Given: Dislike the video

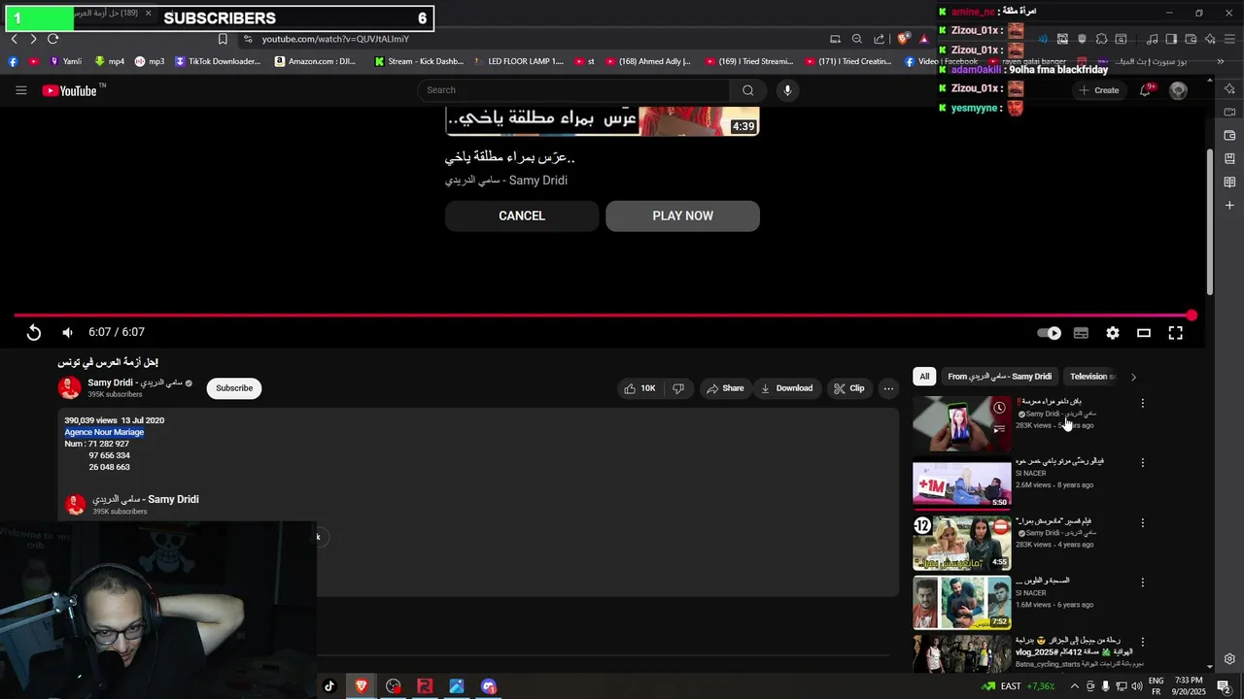Looking at the screenshot, I should pos(678,388).
